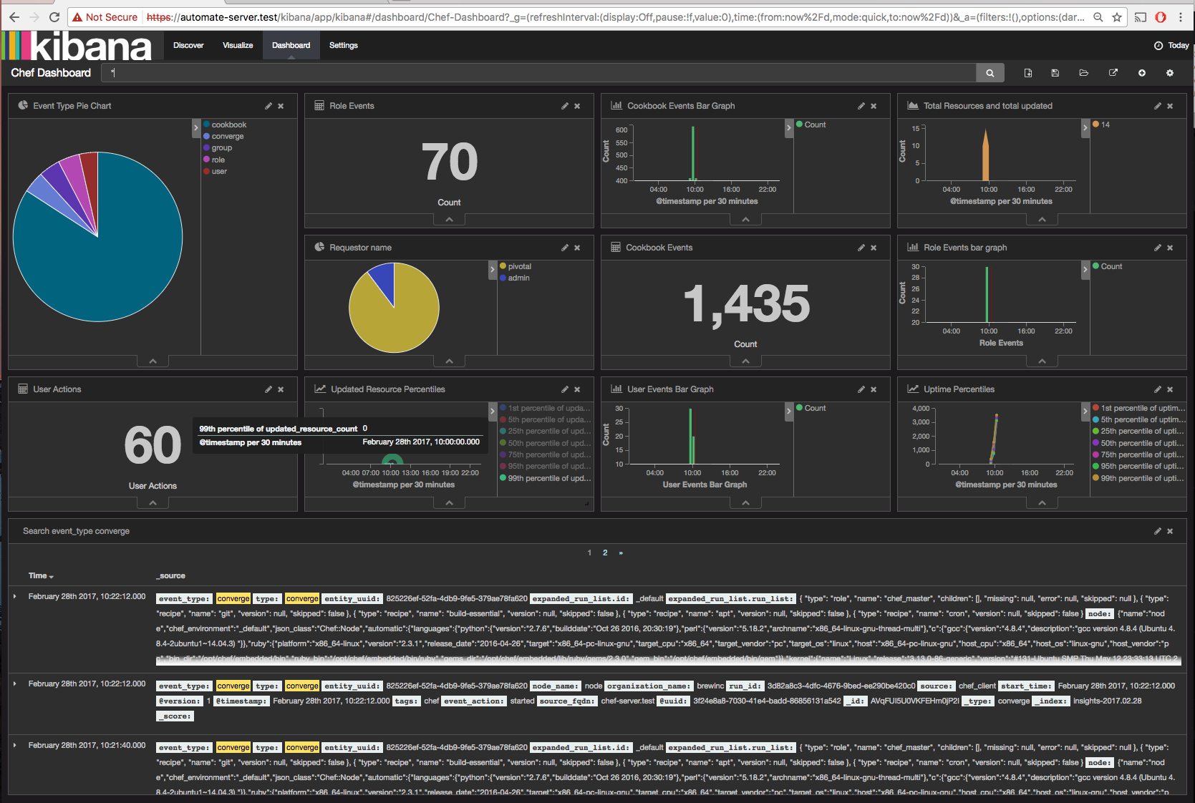
Task: Toggle role legend entry in pie chart
Action: click(214, 160)
